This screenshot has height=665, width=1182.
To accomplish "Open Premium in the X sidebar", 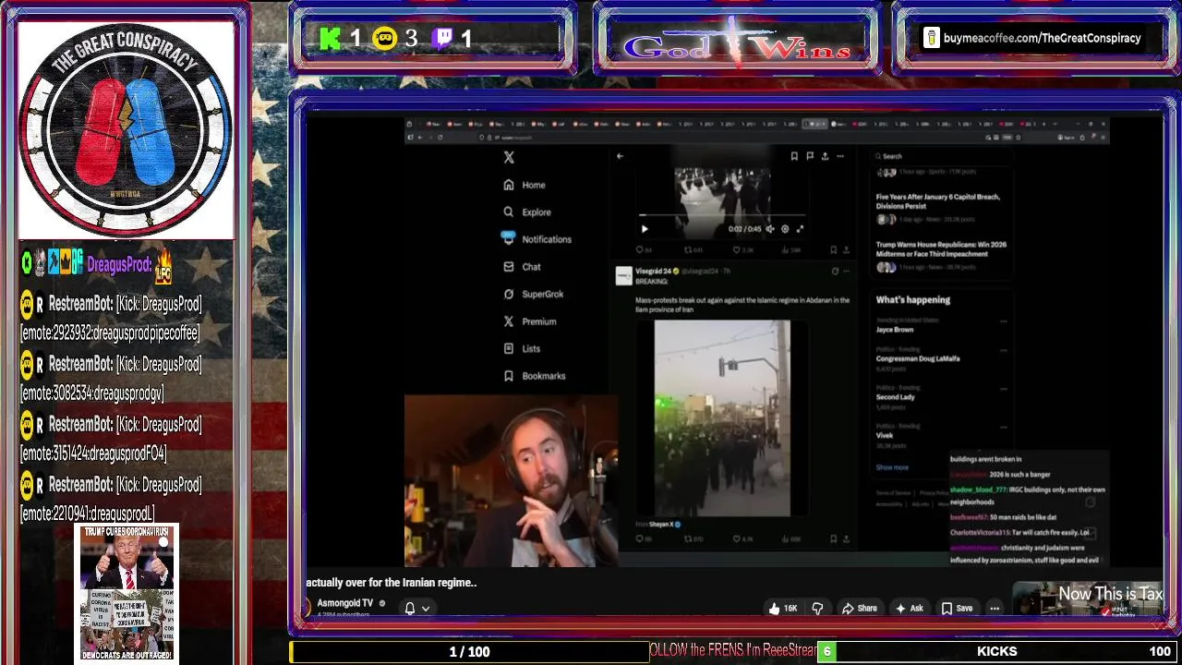I will [x=529, y=321].
